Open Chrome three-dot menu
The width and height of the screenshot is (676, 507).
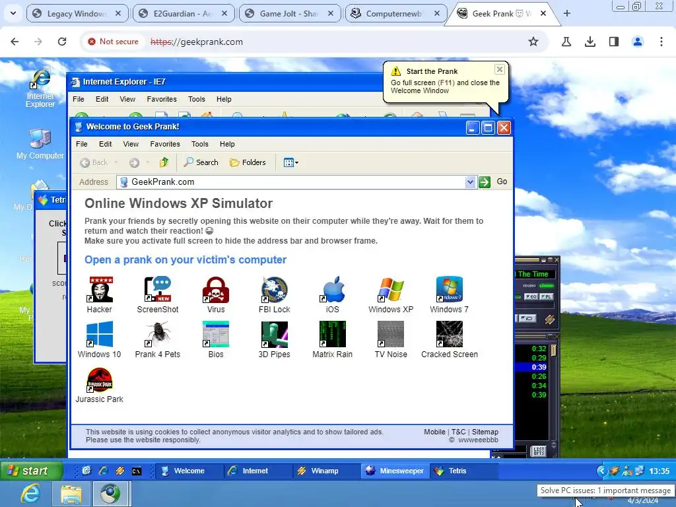[661, 42]
